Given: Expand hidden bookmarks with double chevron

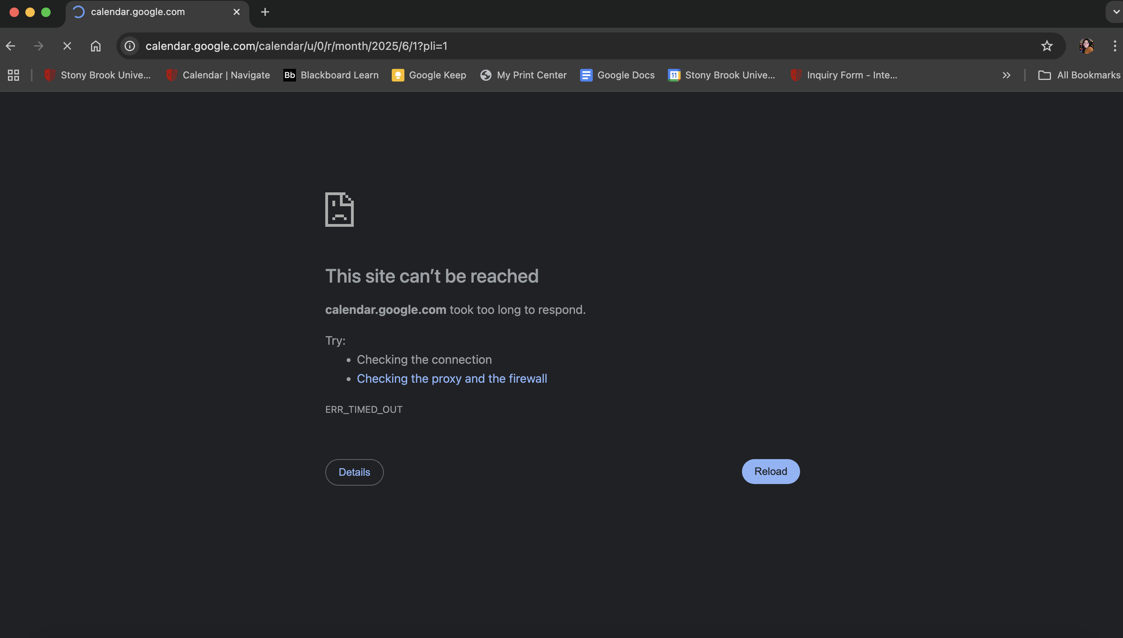Looking at the screenshot, I should coord(1006,75).
